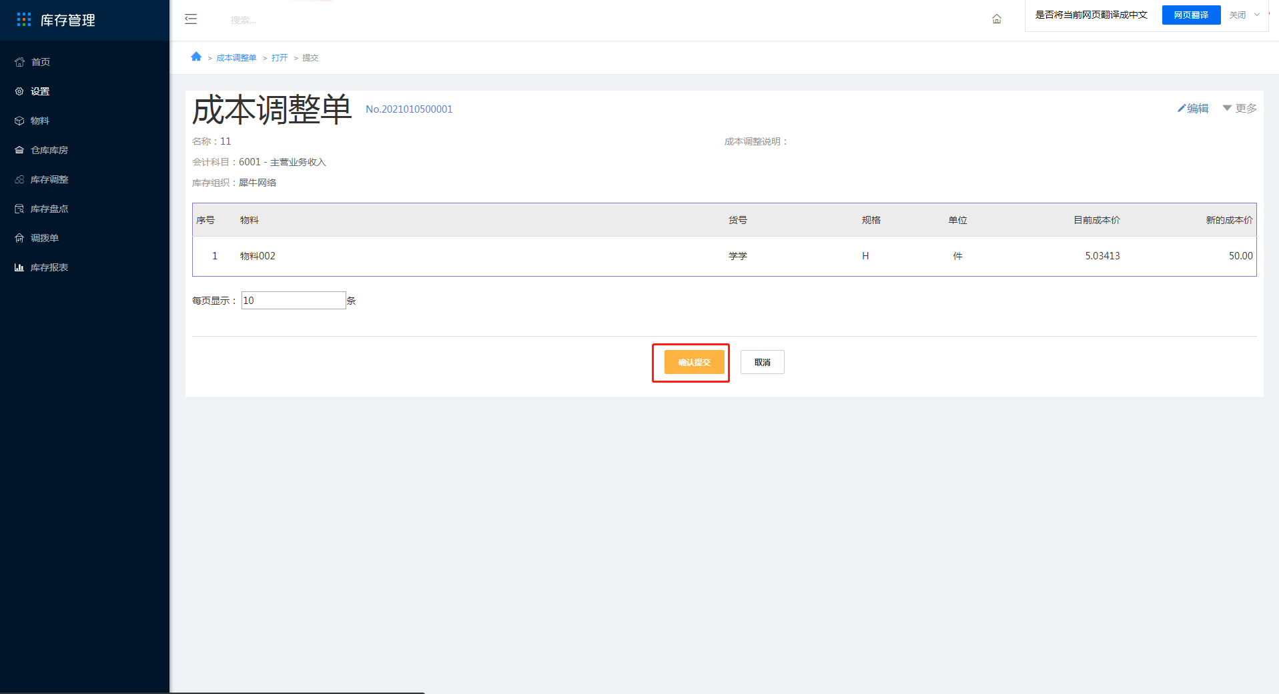
Task: Click the 提交 breadcrumb text
Action: tap(310, 58)
